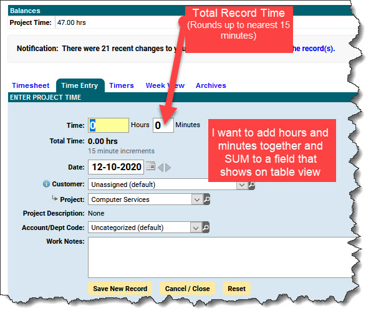Click inside the Work Notes text area
376x321 pixels.
221,257
